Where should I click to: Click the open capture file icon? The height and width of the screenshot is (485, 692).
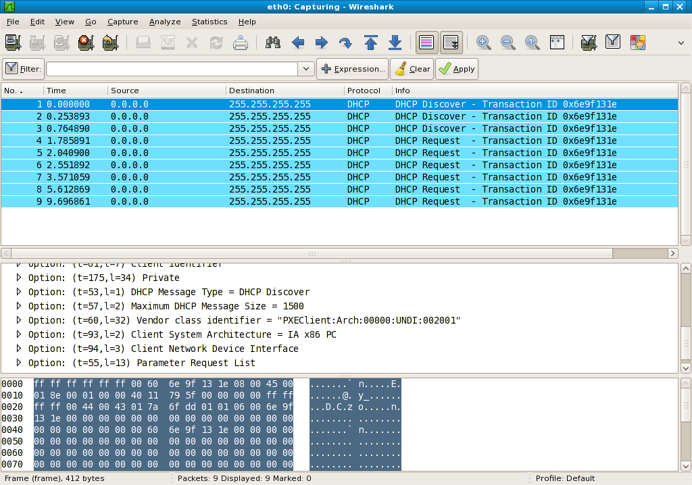143,43
